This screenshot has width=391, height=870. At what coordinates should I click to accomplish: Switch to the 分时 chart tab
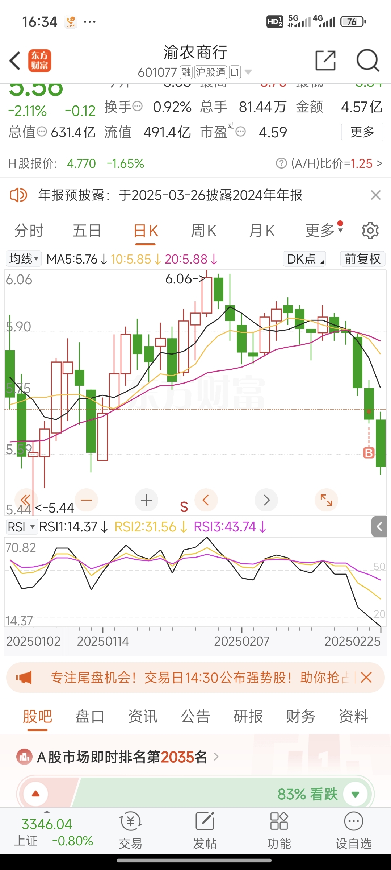29,231
